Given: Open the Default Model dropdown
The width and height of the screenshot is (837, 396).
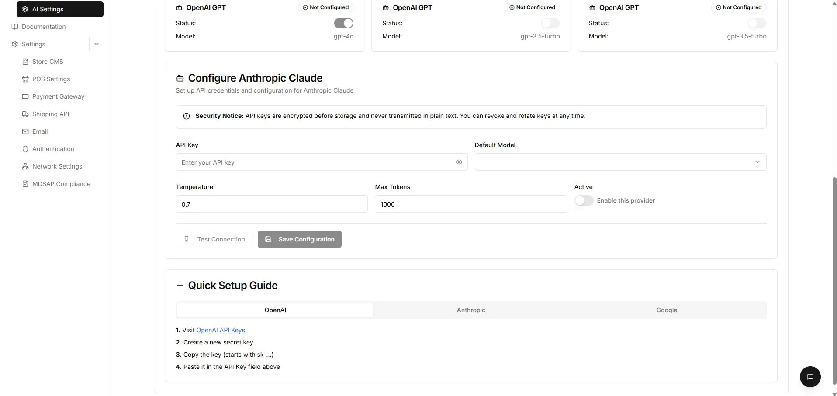Looking at the screenshot, I should [x=620, y=162].
